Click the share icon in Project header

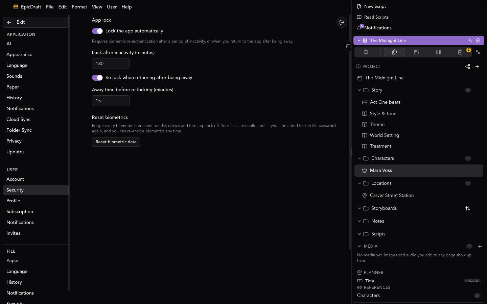click(x=468, y=67)
